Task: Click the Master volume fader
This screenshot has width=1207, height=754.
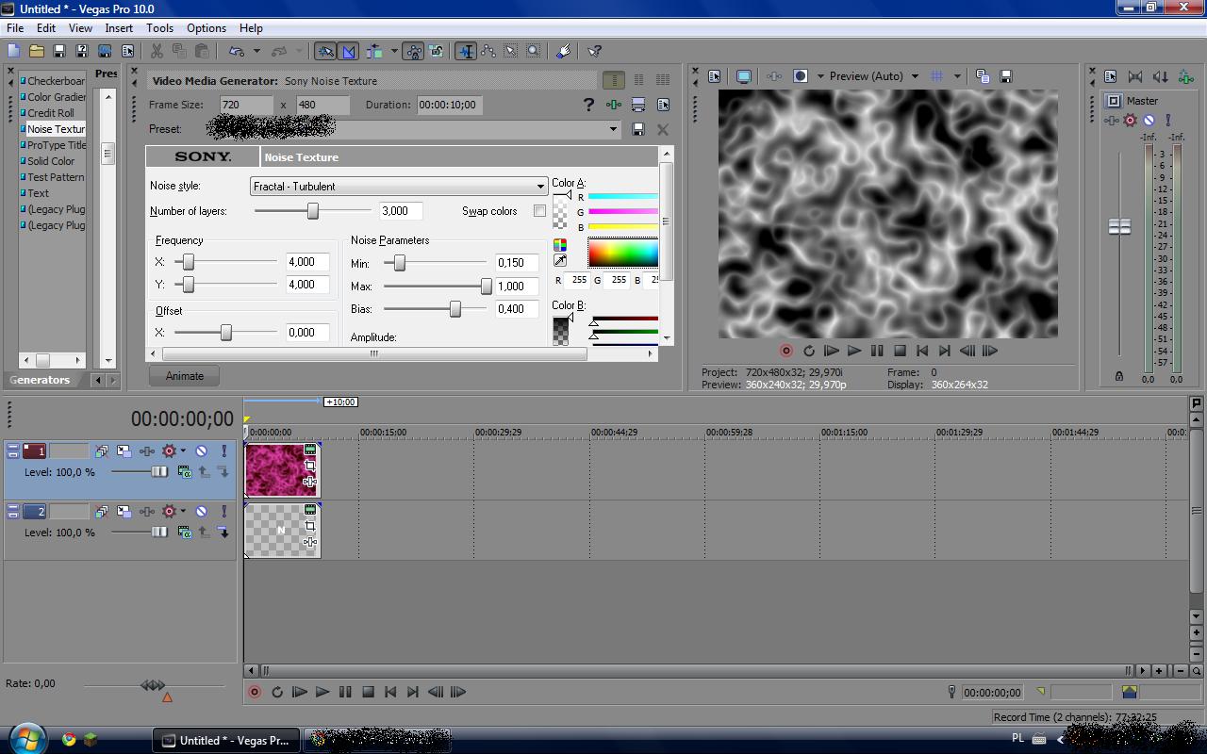Action: (x=1119, y=227)
